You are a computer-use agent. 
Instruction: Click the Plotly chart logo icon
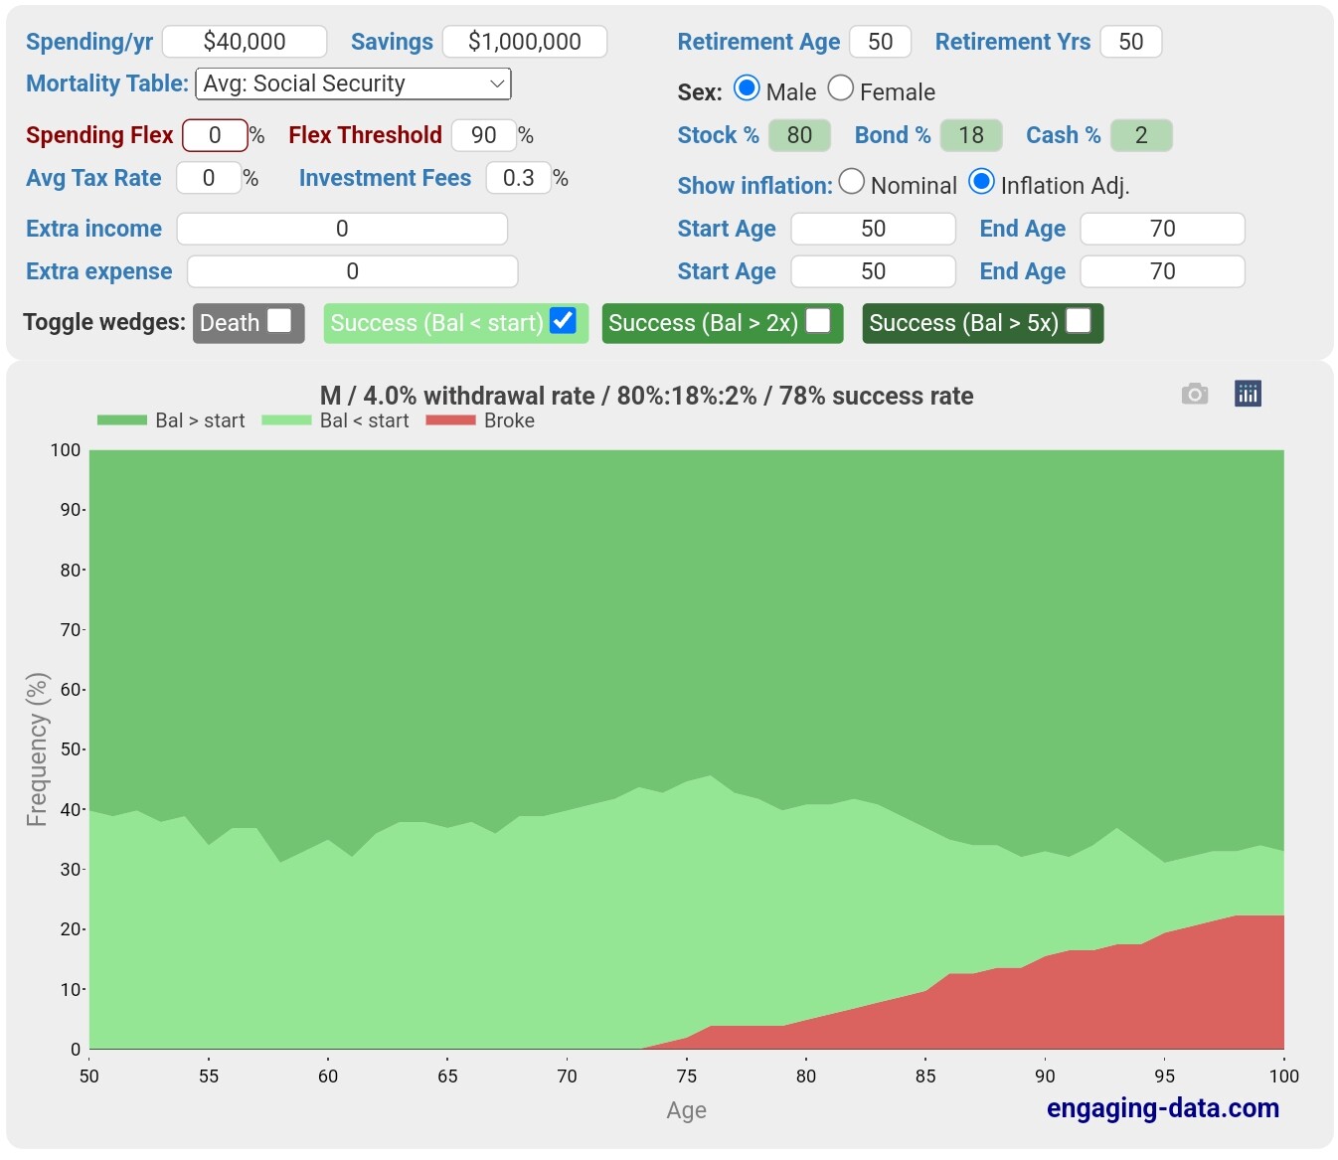[1248, 394]
